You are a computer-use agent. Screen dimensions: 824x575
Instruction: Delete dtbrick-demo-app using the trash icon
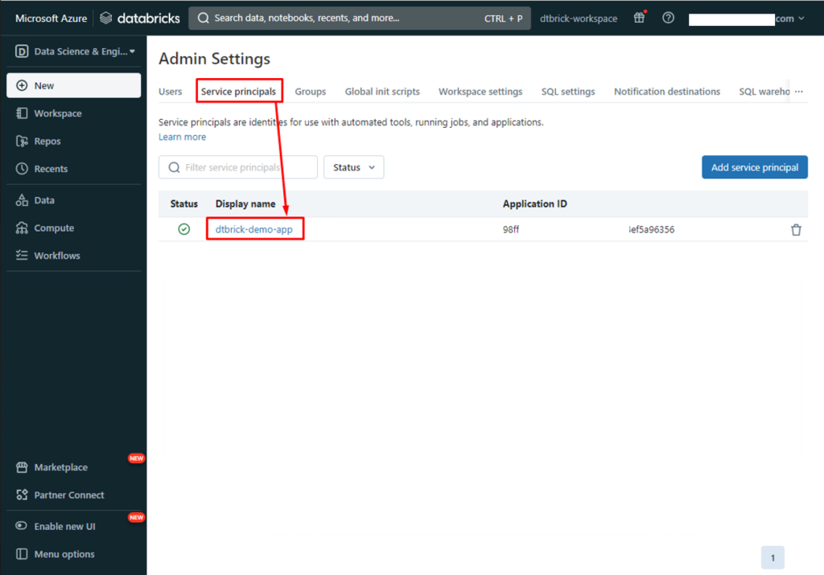796,229
